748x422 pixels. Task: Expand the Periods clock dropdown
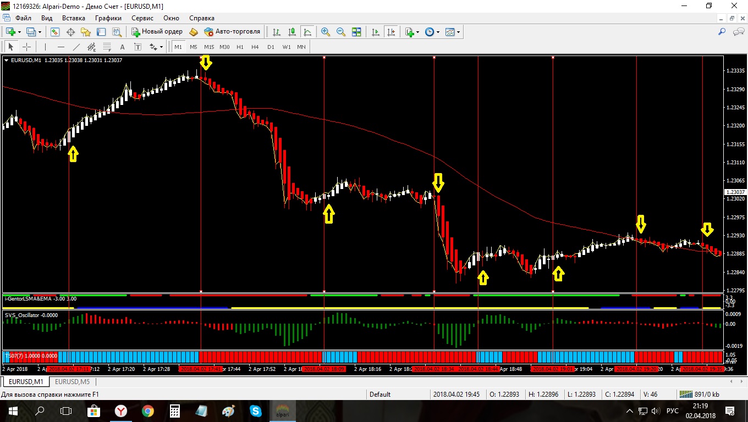[438, 32]
